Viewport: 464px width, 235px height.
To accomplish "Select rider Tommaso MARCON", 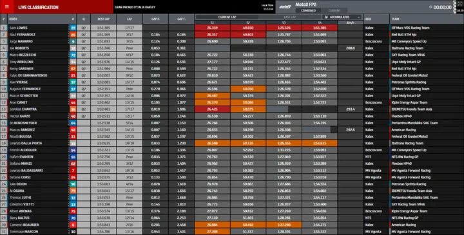I will pyautogui.click(x=24, y=232).
